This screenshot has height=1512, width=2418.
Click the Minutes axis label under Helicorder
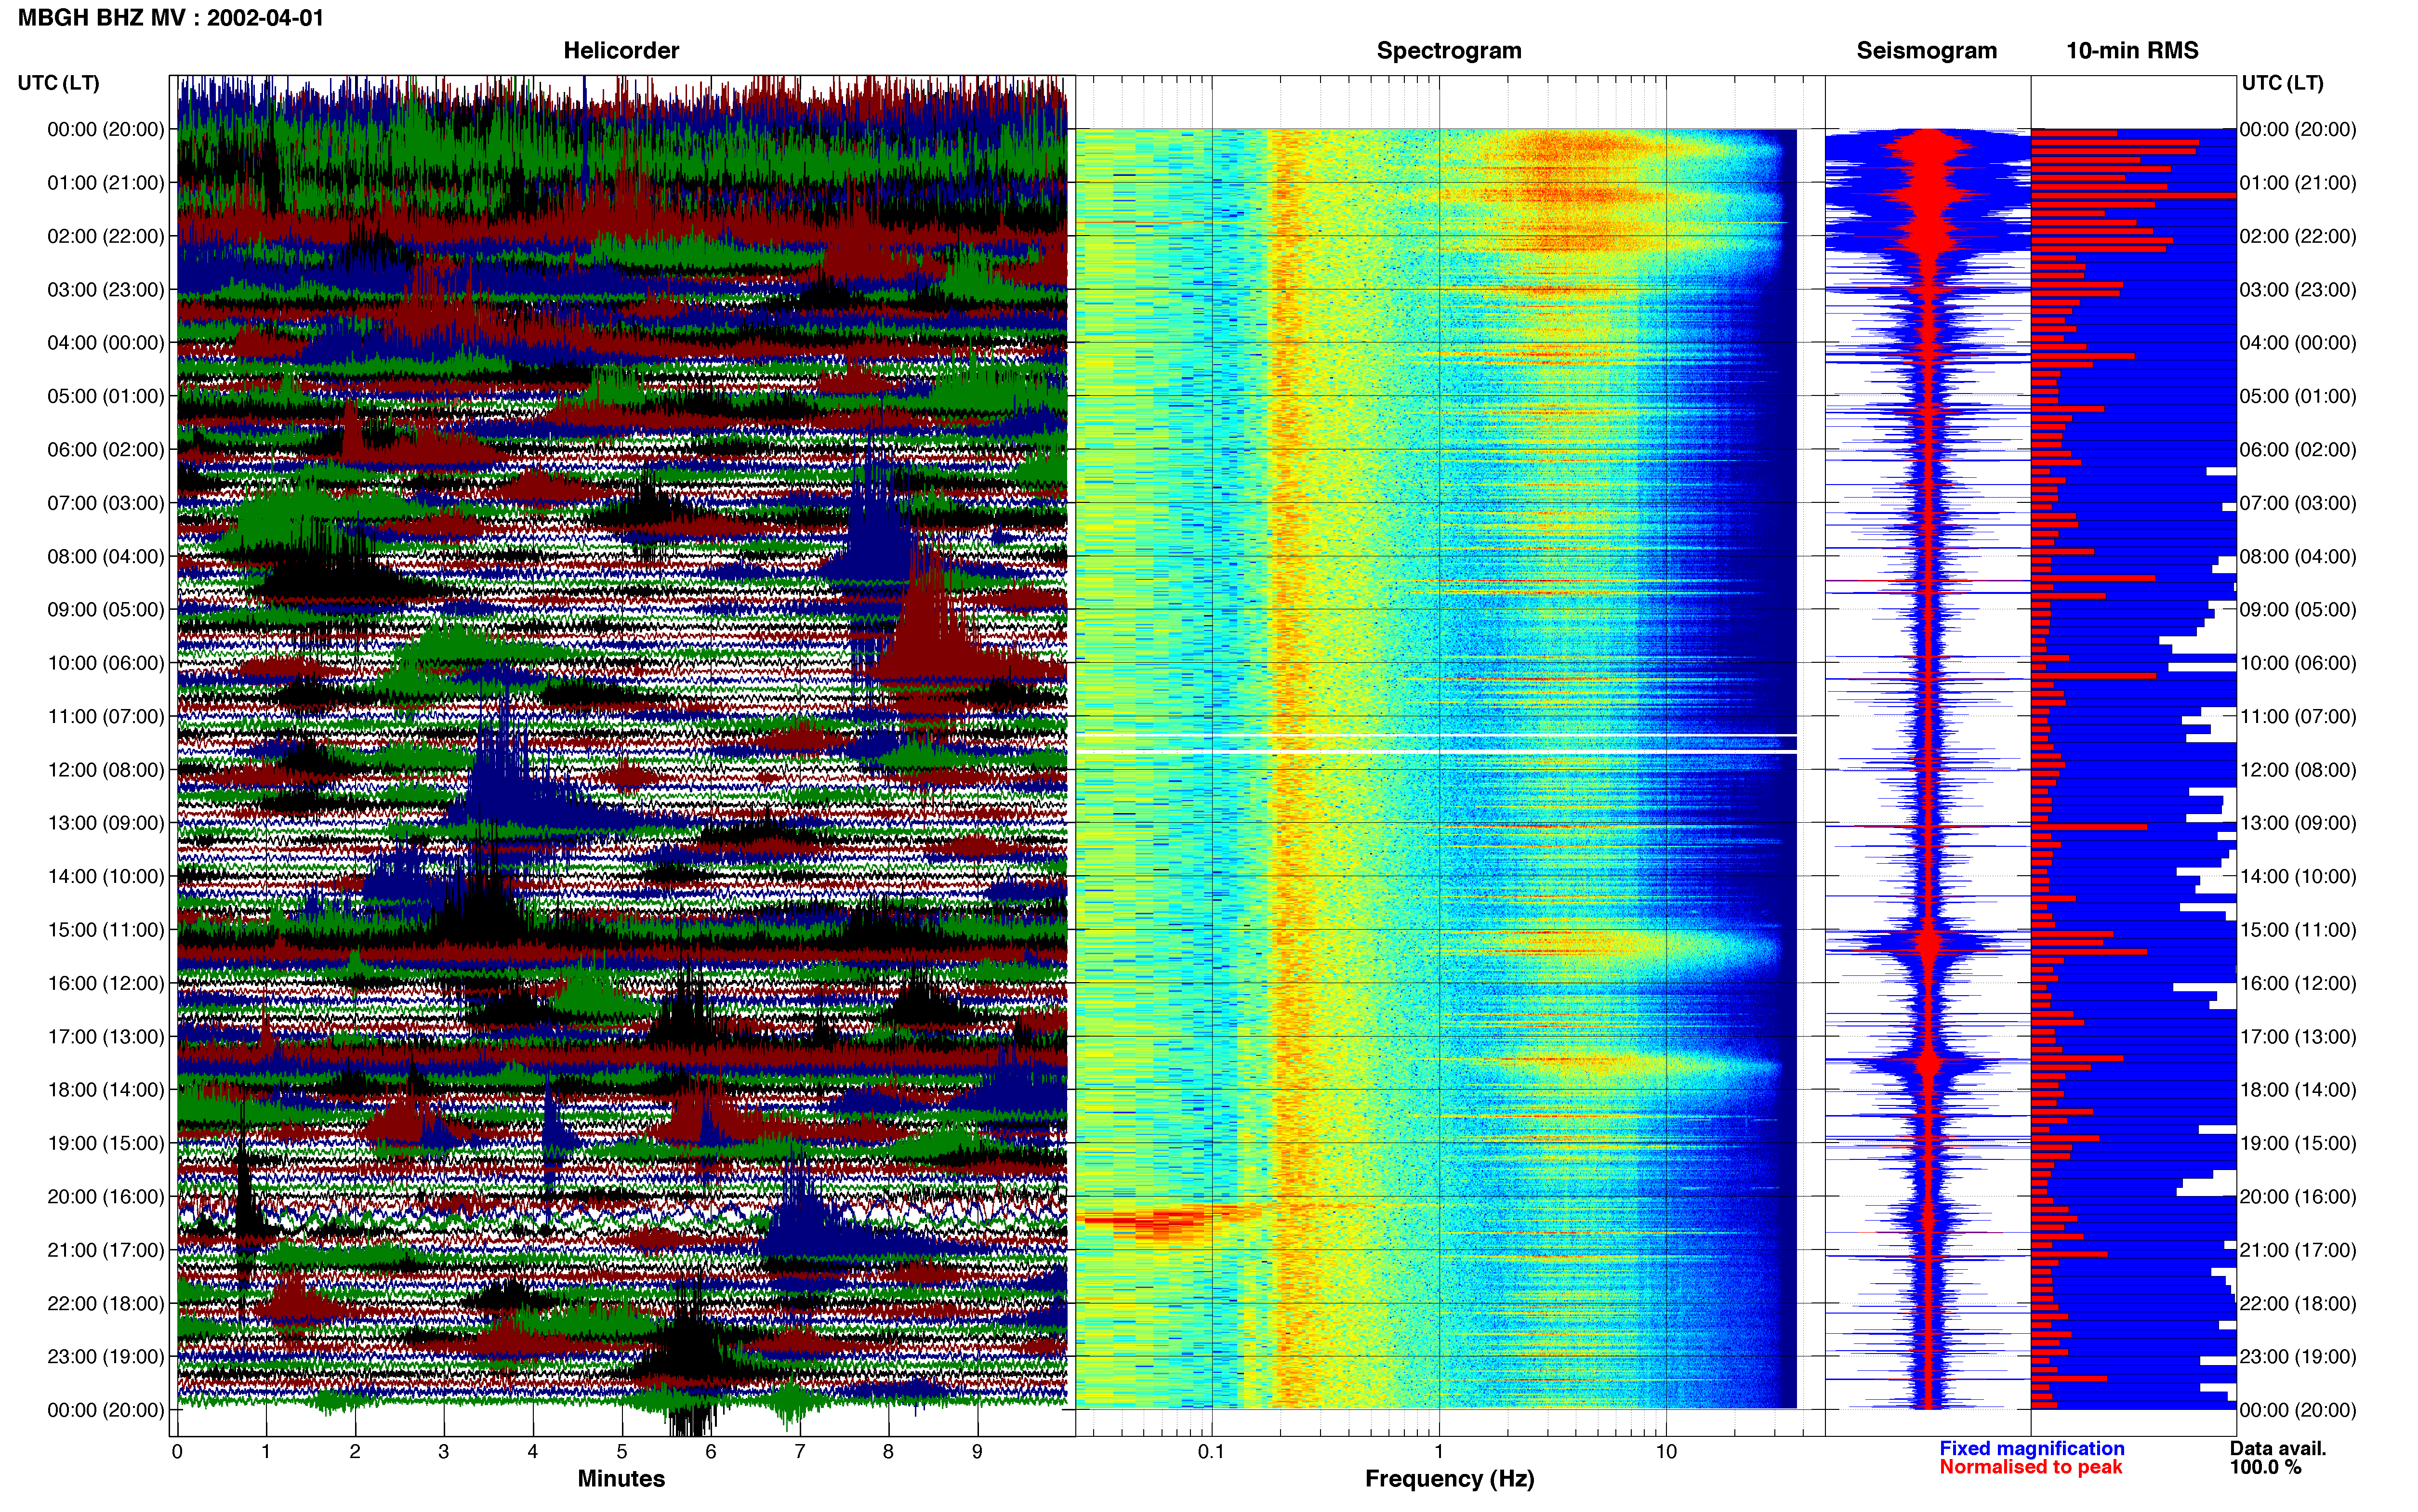point(621,1478)
